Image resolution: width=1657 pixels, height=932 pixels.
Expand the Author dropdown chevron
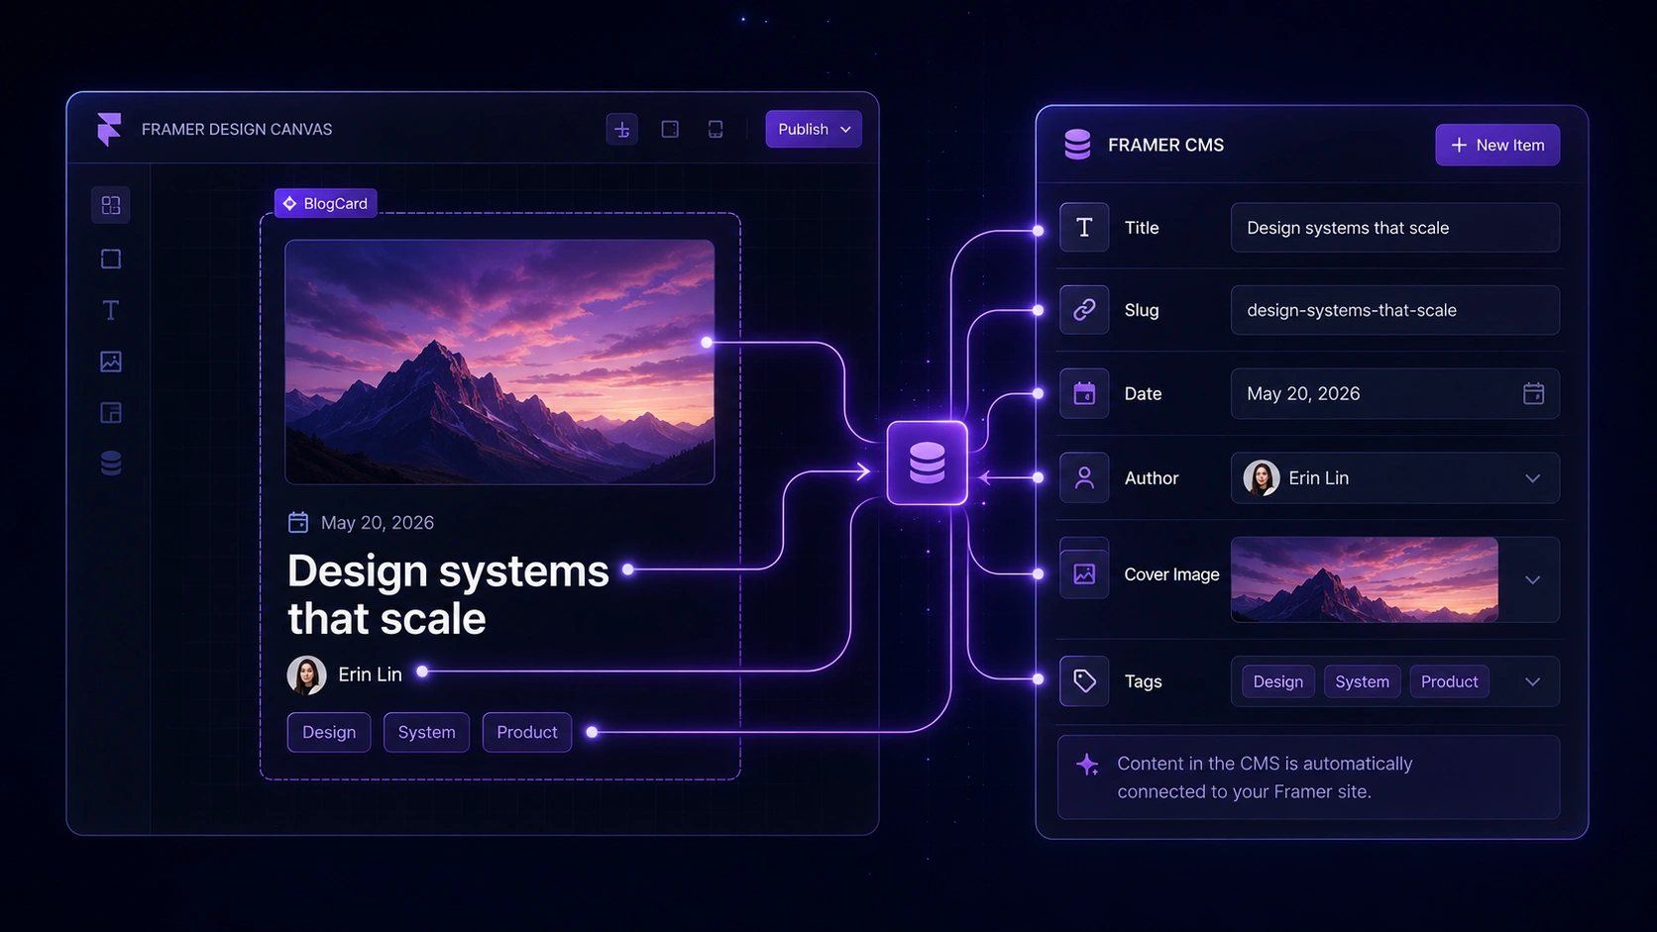(1533, 478)
